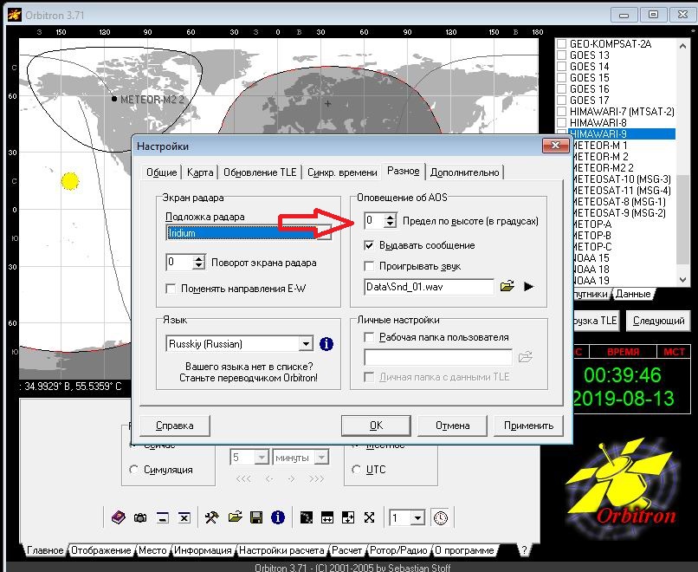Click the clock icon in bottom toolbar
Screen dimensions: 698x572
pos(441,517)
